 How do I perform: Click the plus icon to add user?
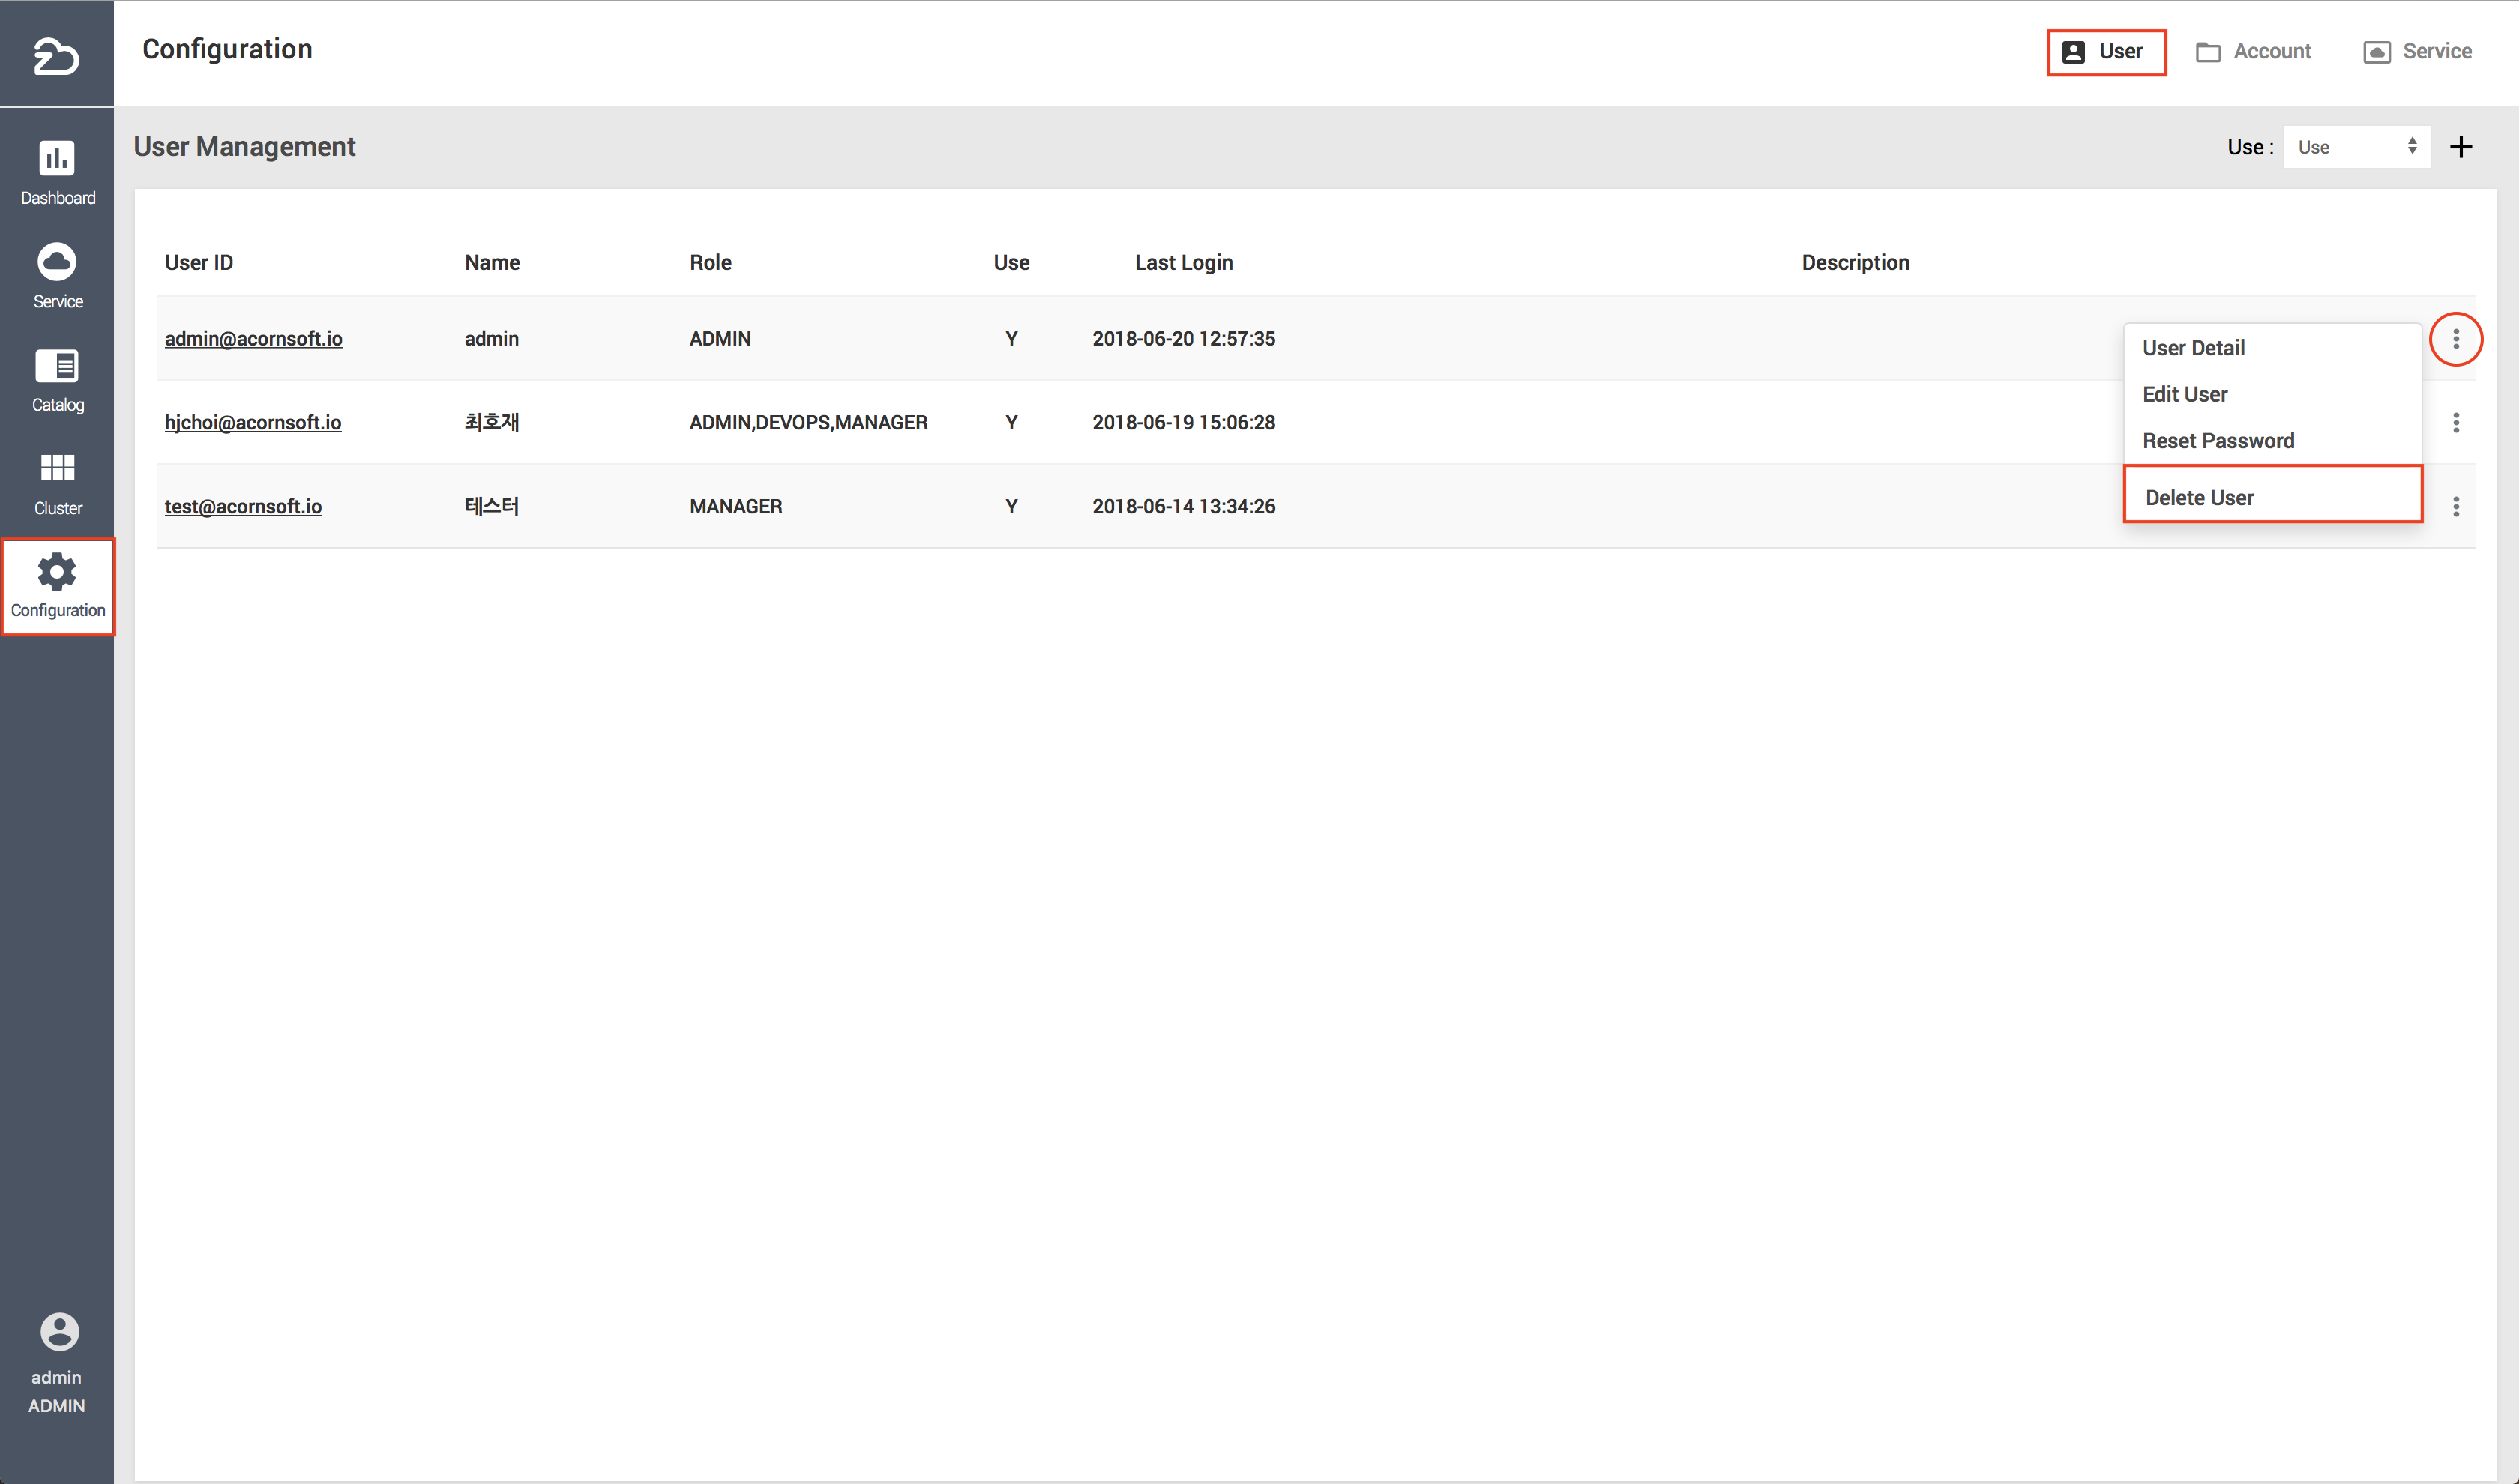click(2460, 147)
